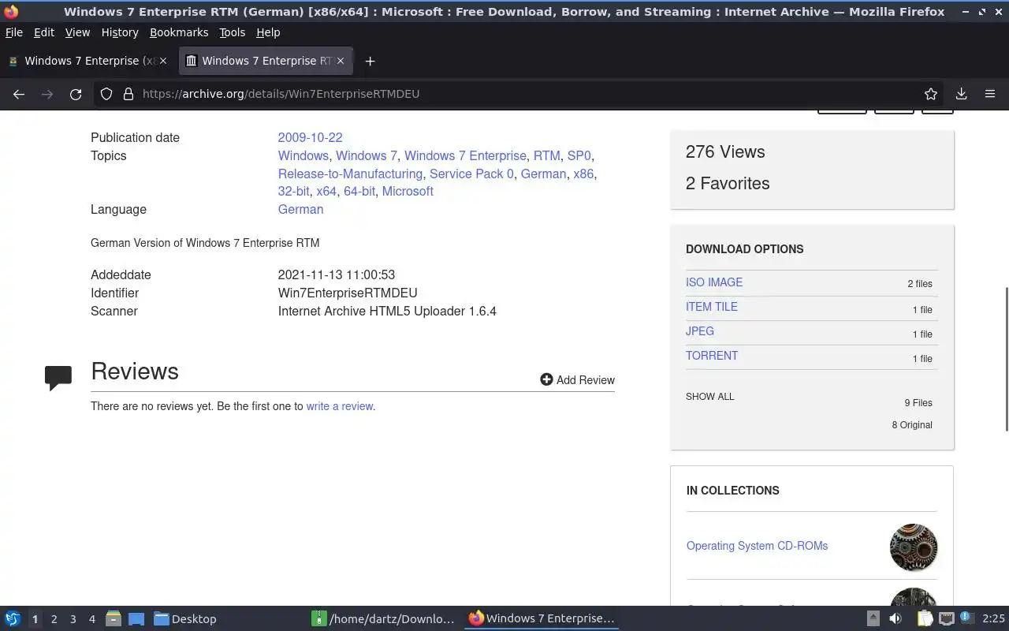Click the page vertical scrollbar
1009x631 pixels.
pyautogui.click(x=1006, y=359)
